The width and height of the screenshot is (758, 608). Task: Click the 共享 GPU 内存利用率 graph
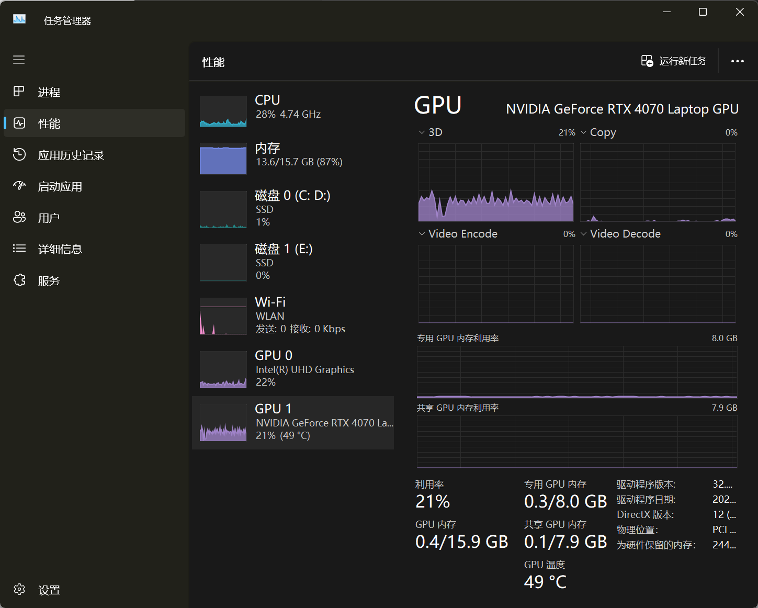pyautogui.click(x=577, y=442)
